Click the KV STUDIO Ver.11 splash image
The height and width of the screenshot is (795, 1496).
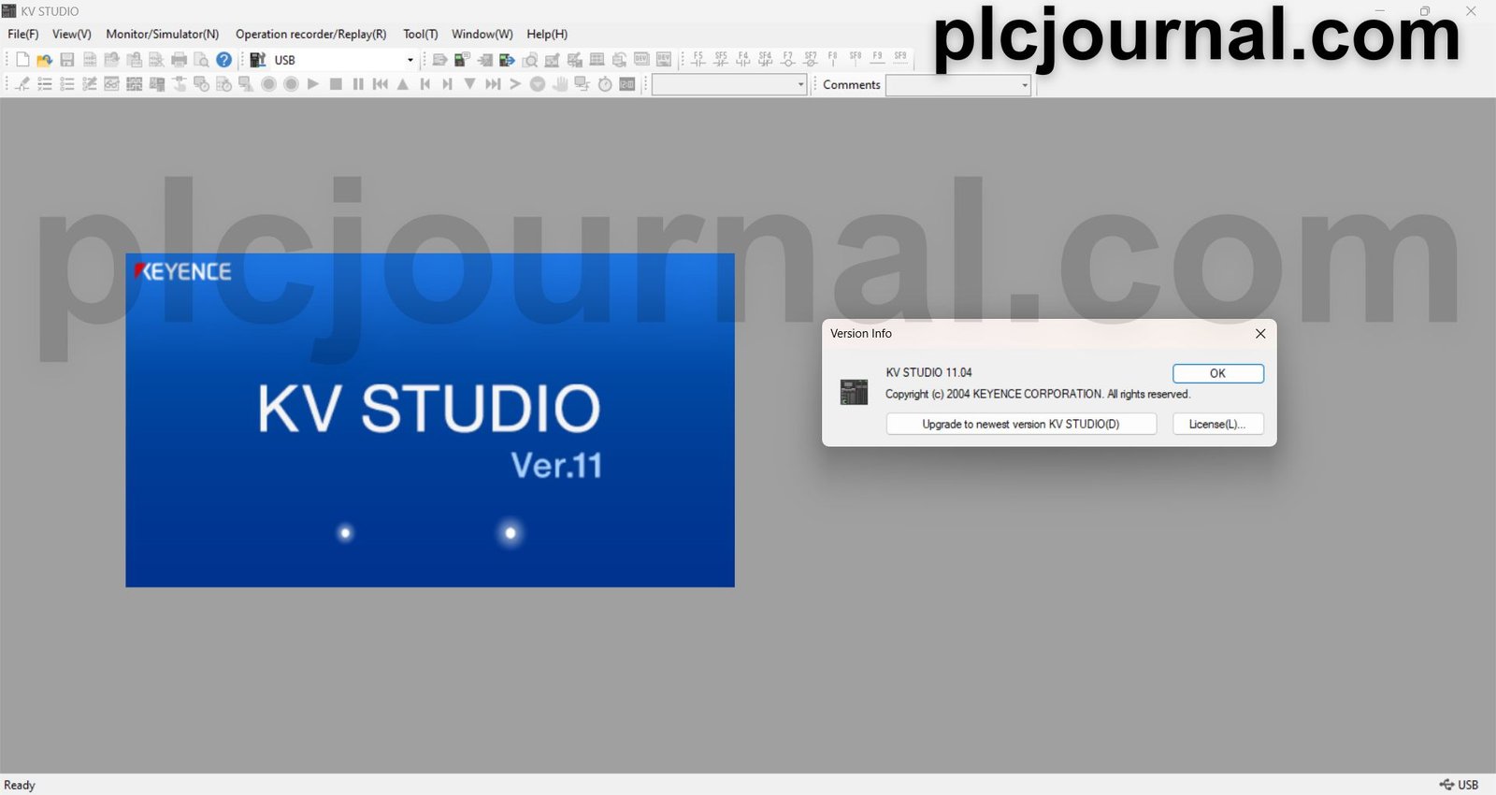pyautogui.click(x=430, y=420)
